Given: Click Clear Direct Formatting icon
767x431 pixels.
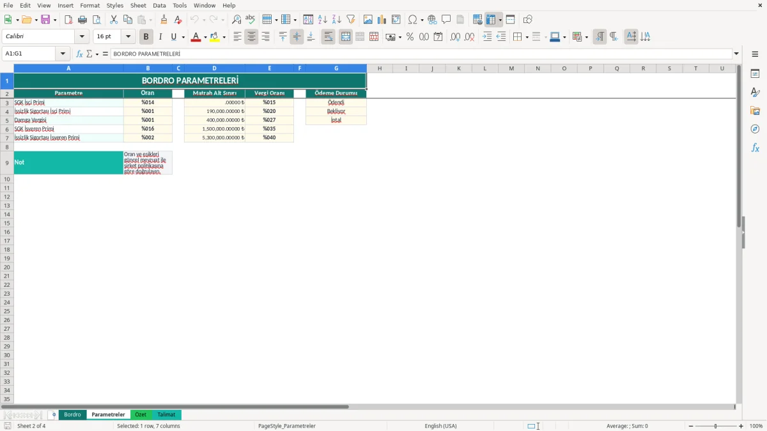Looking at the screenshot, I should [x=178, y=20].
